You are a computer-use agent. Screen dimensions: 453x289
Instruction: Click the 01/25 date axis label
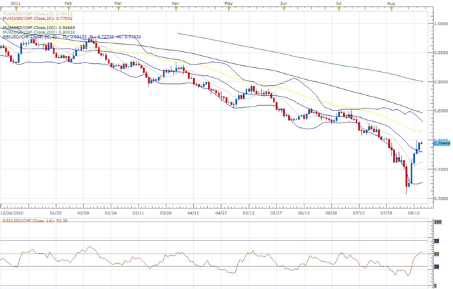(56, 213)
